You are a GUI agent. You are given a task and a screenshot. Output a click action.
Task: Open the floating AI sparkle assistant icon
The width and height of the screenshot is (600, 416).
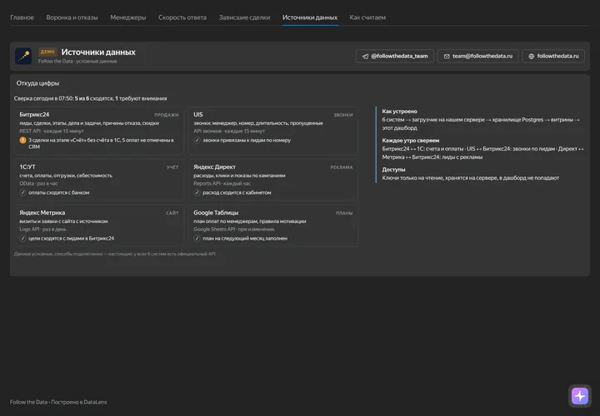click(580, 396)
